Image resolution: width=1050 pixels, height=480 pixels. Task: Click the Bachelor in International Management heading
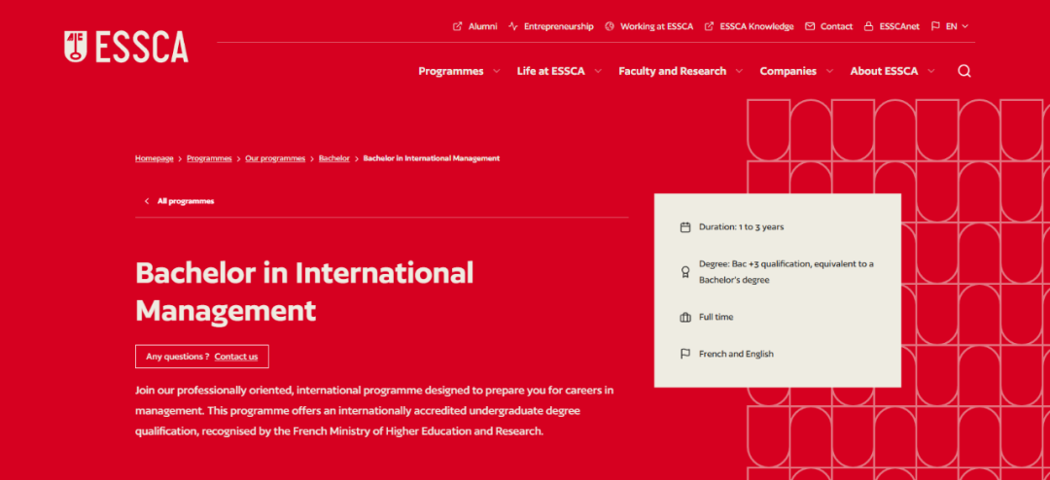(304, 291)
